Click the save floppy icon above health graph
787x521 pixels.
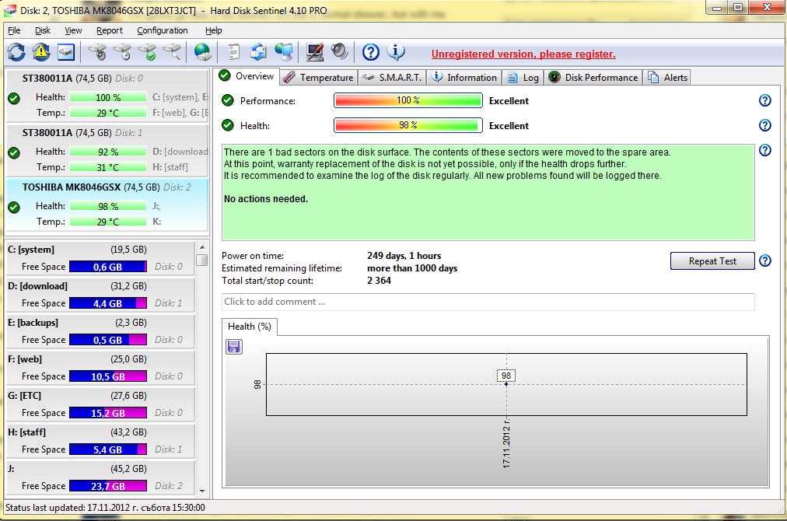click(234, 347)
